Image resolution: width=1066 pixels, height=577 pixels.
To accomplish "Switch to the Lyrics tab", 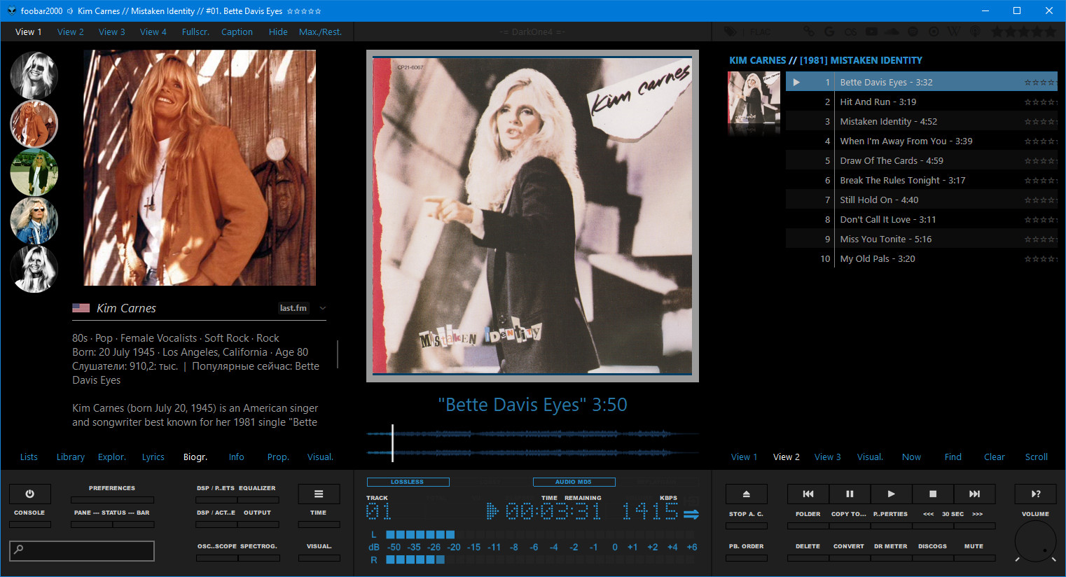I will pyautogui.click(x=153, y=457).
